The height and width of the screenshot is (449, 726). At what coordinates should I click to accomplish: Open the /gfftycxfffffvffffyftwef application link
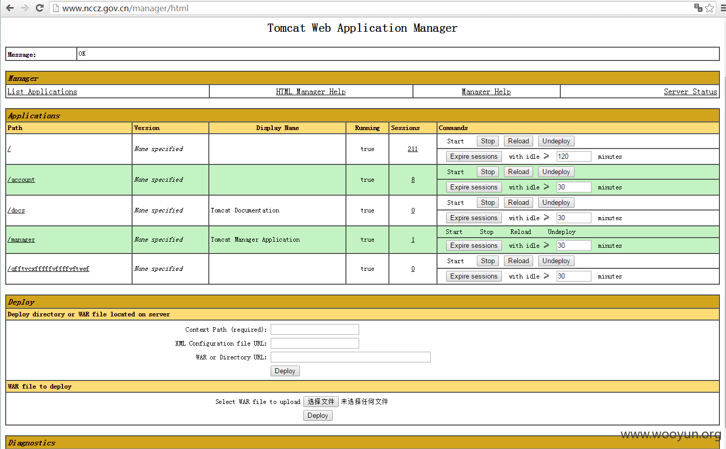point(48,269)
